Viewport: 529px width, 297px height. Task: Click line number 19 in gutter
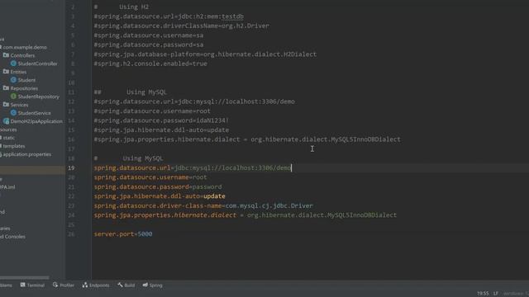[x=71, y=167]
